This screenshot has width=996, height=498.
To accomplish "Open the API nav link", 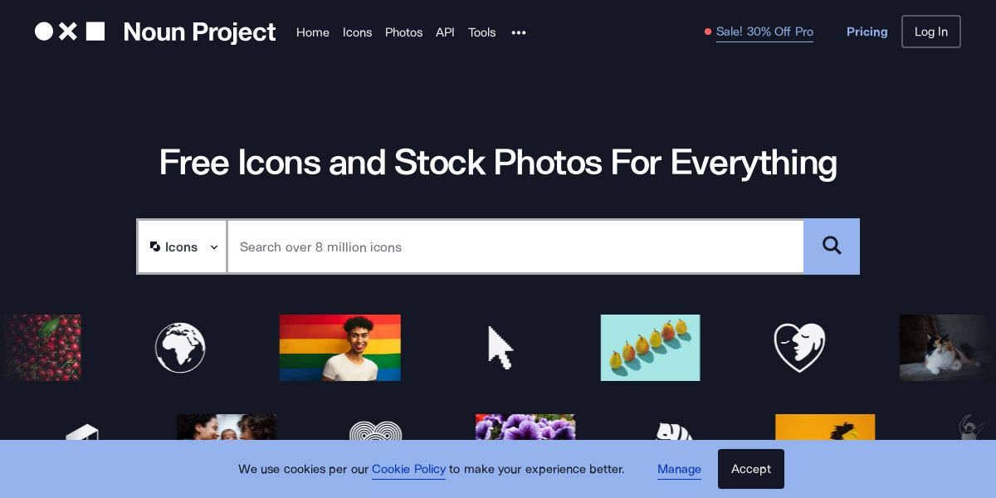I will coord(445,32).
